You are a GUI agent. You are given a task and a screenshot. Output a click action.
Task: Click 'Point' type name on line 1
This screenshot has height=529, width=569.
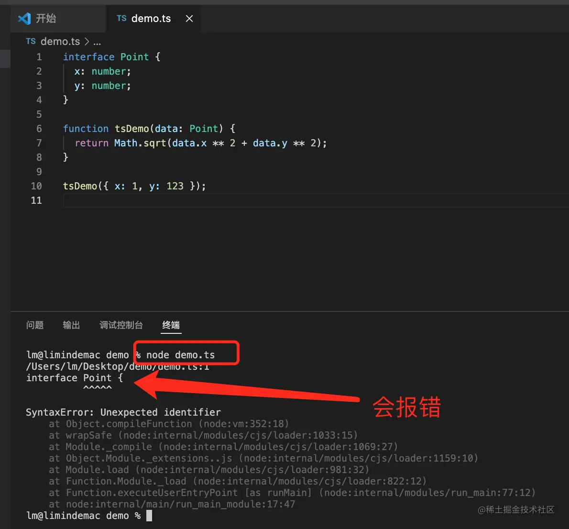pos(135,57)
